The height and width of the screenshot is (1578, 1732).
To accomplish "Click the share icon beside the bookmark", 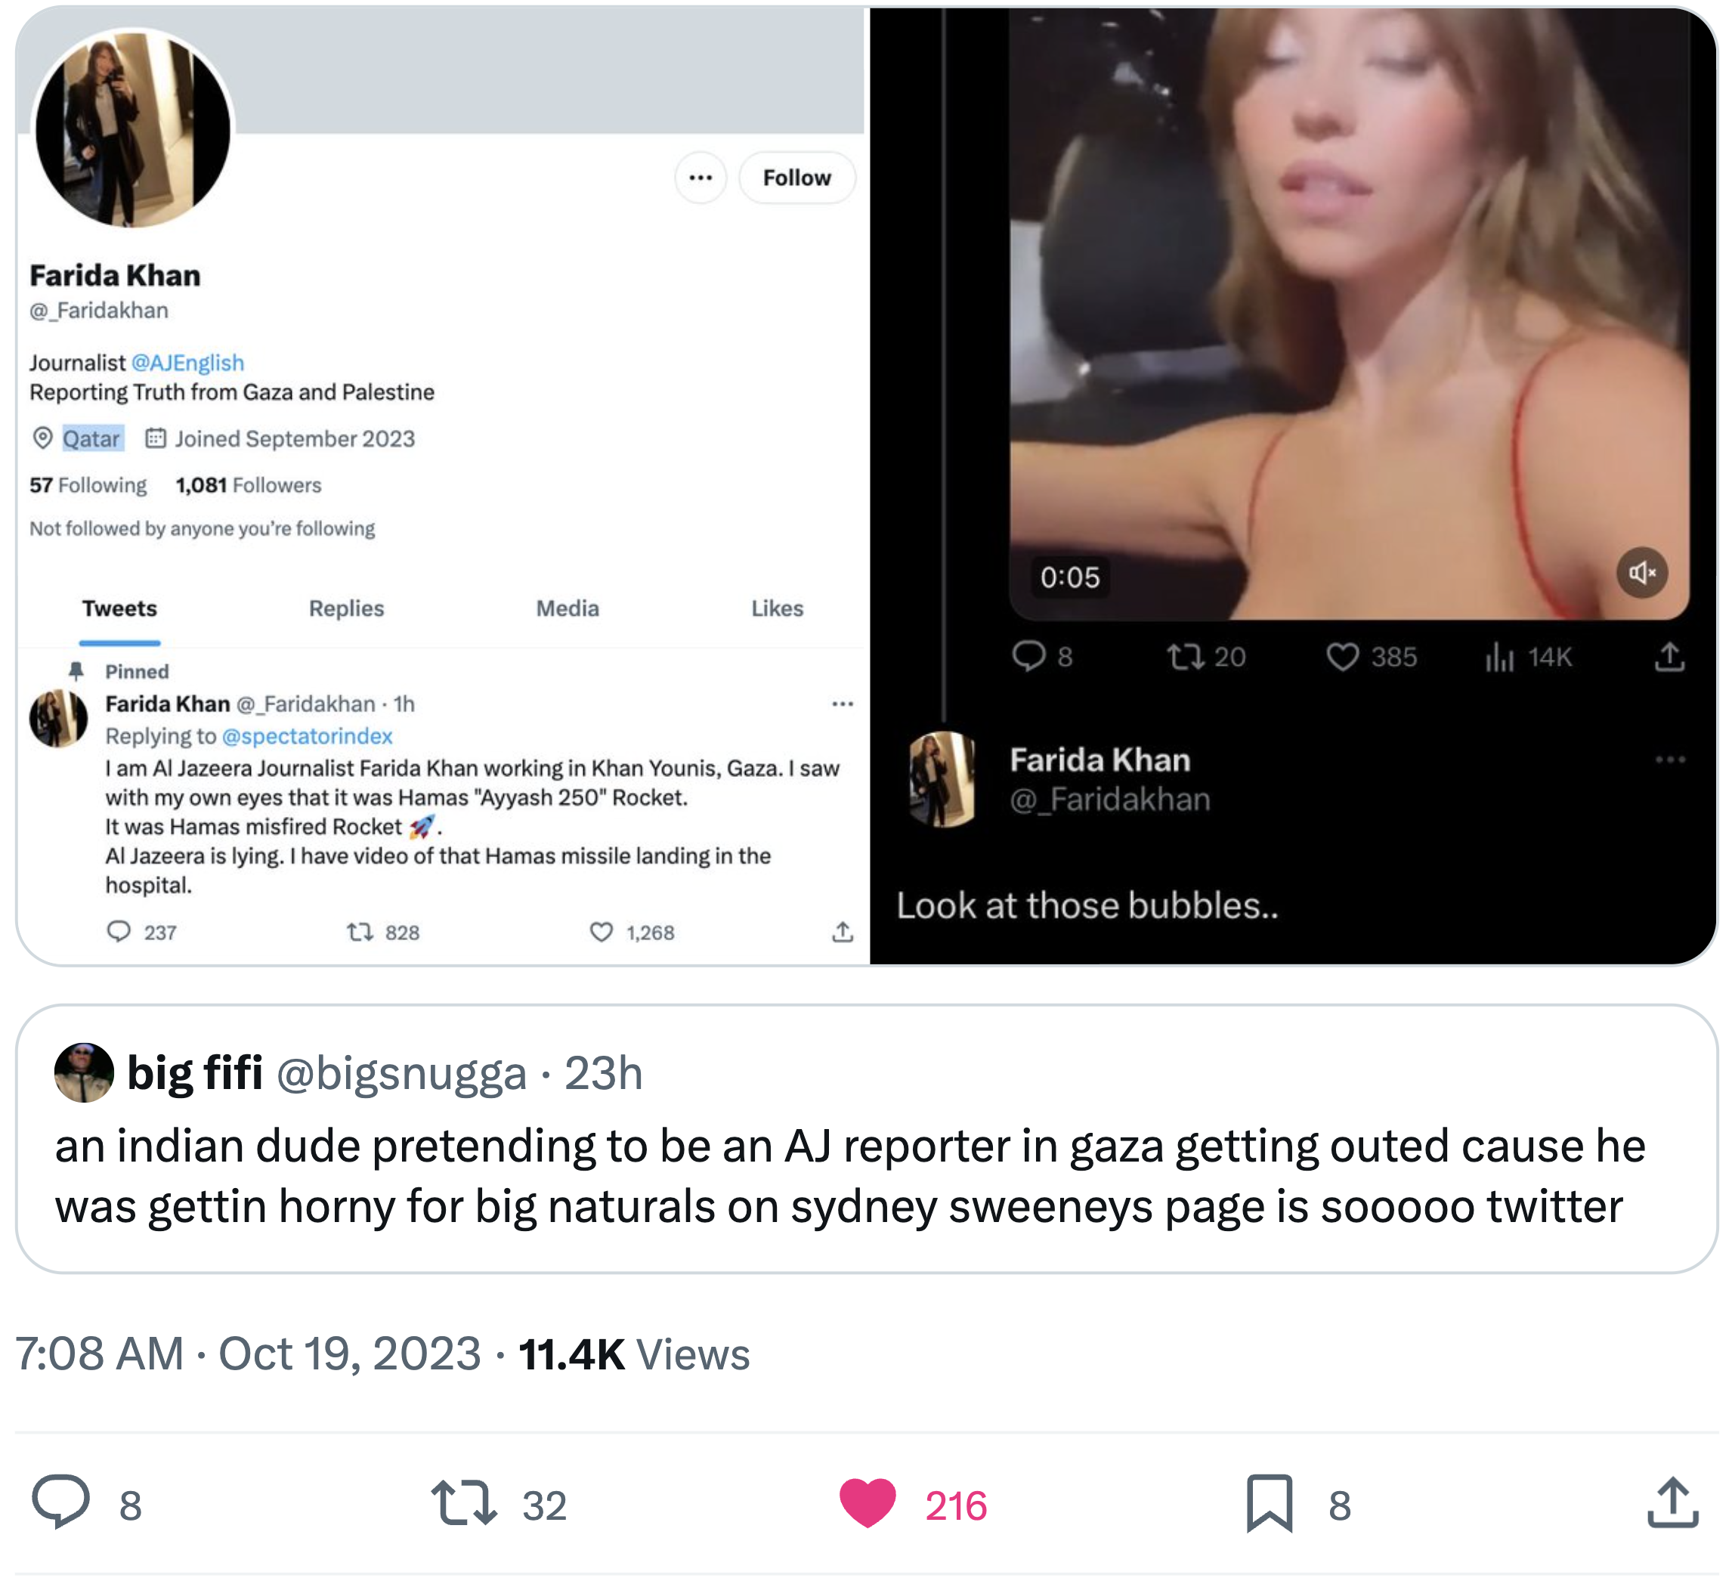I will pos(1672,1502).
